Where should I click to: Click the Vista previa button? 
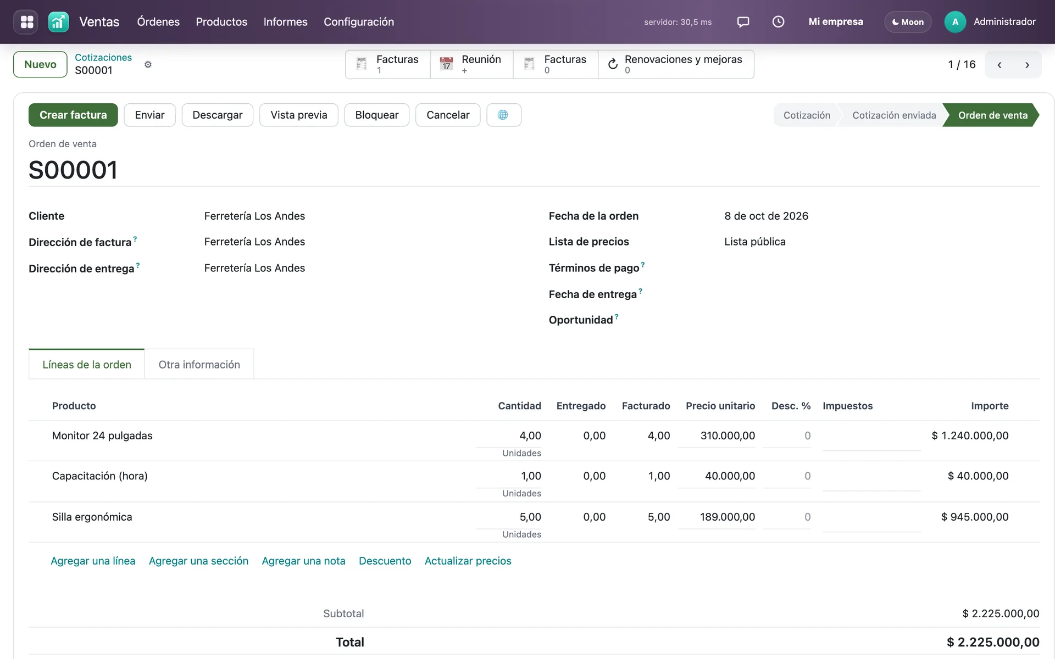pos(299,115)
